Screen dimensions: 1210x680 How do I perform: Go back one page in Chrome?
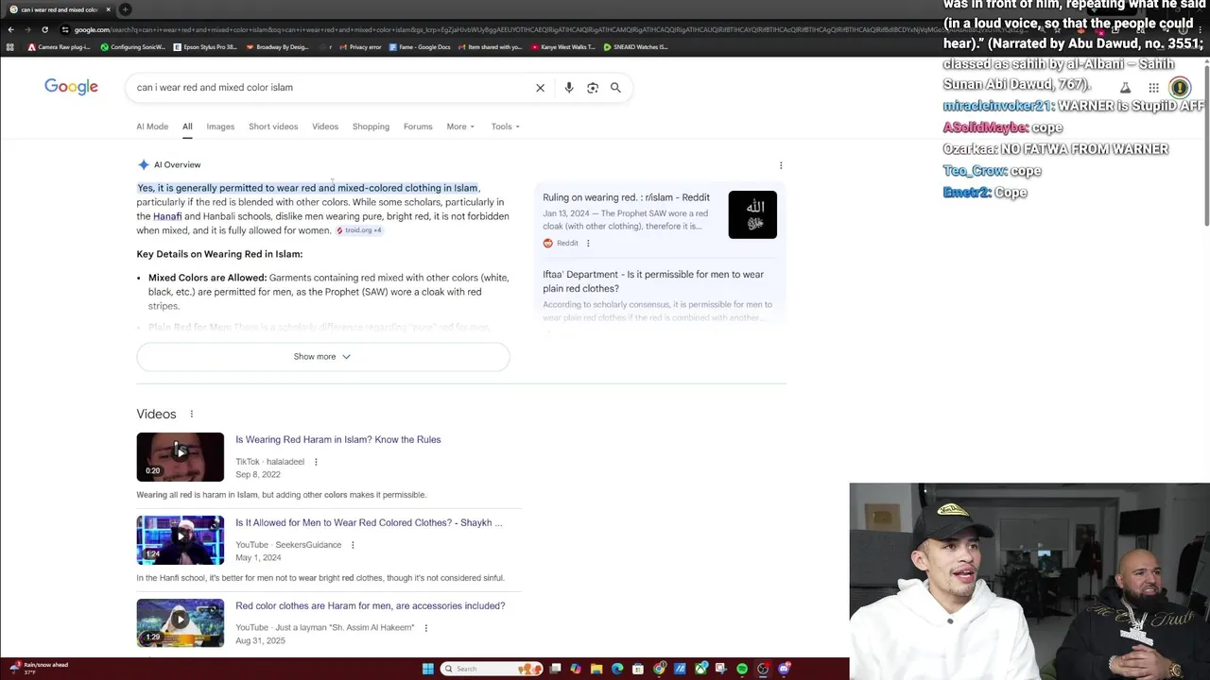pos(10,29)
